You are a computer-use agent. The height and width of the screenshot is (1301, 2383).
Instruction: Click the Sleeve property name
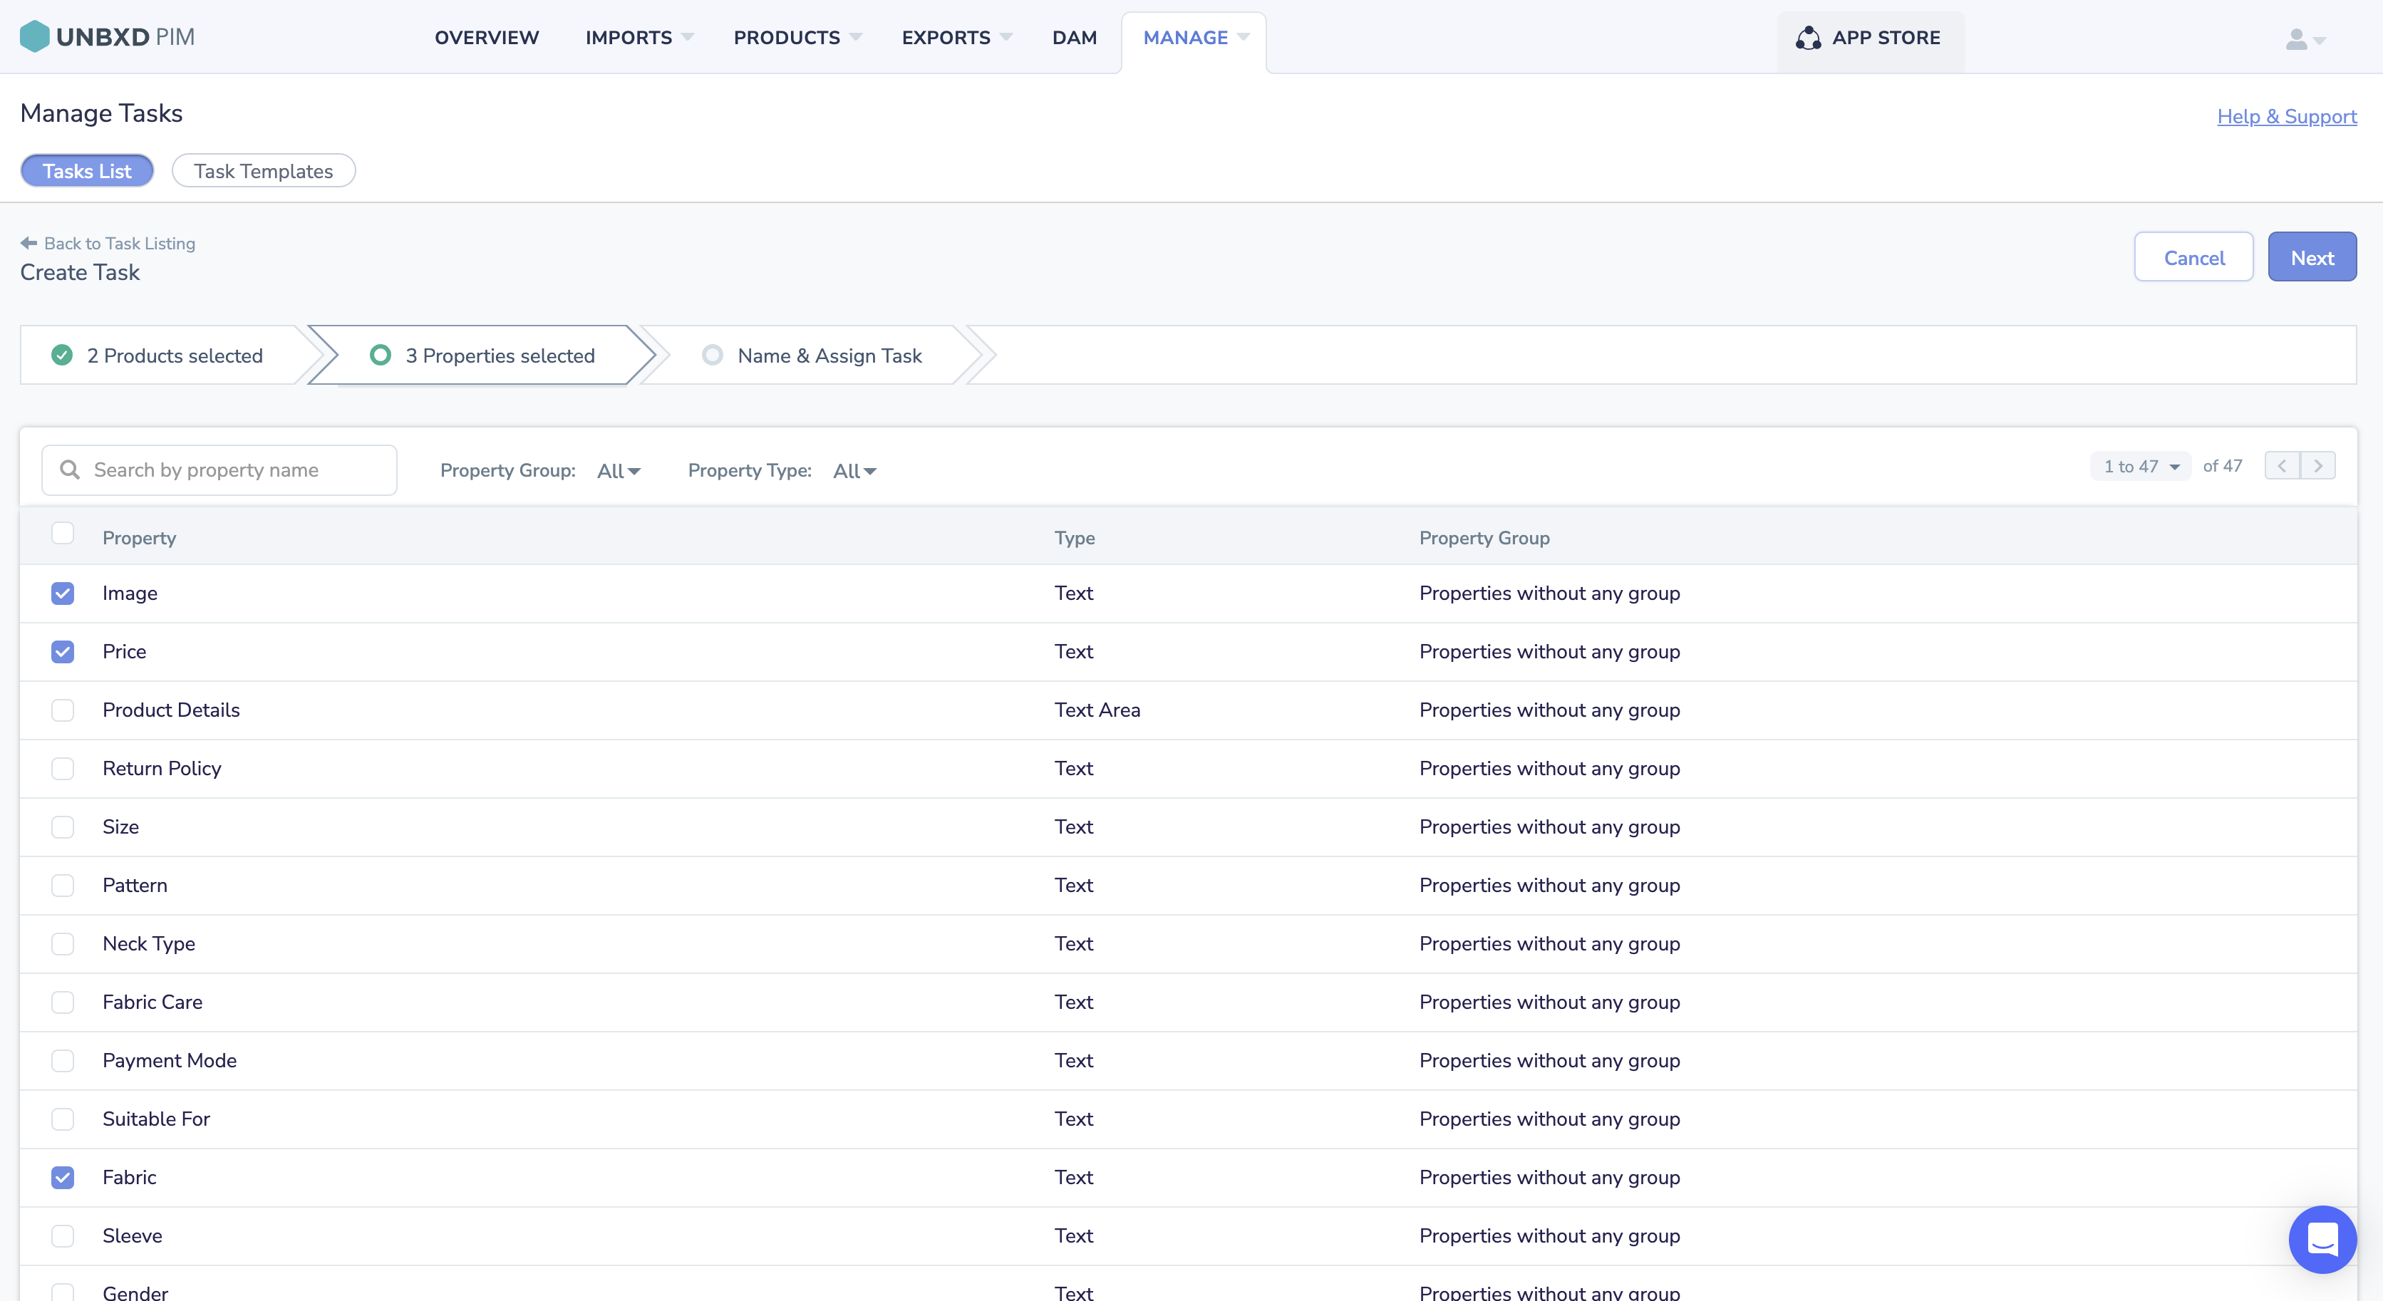click(133, 1235)
